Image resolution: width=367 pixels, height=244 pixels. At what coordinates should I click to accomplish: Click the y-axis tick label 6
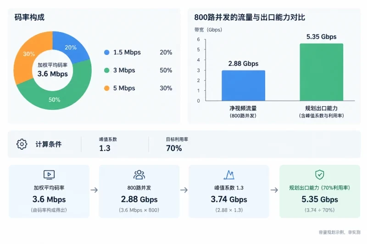click(x=199, y=39)
